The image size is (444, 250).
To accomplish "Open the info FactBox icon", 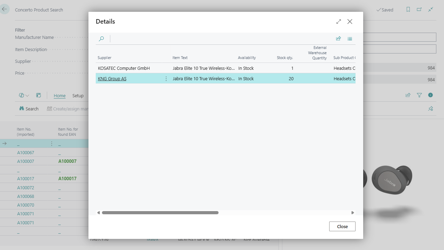I will click(x=430, y=95).
